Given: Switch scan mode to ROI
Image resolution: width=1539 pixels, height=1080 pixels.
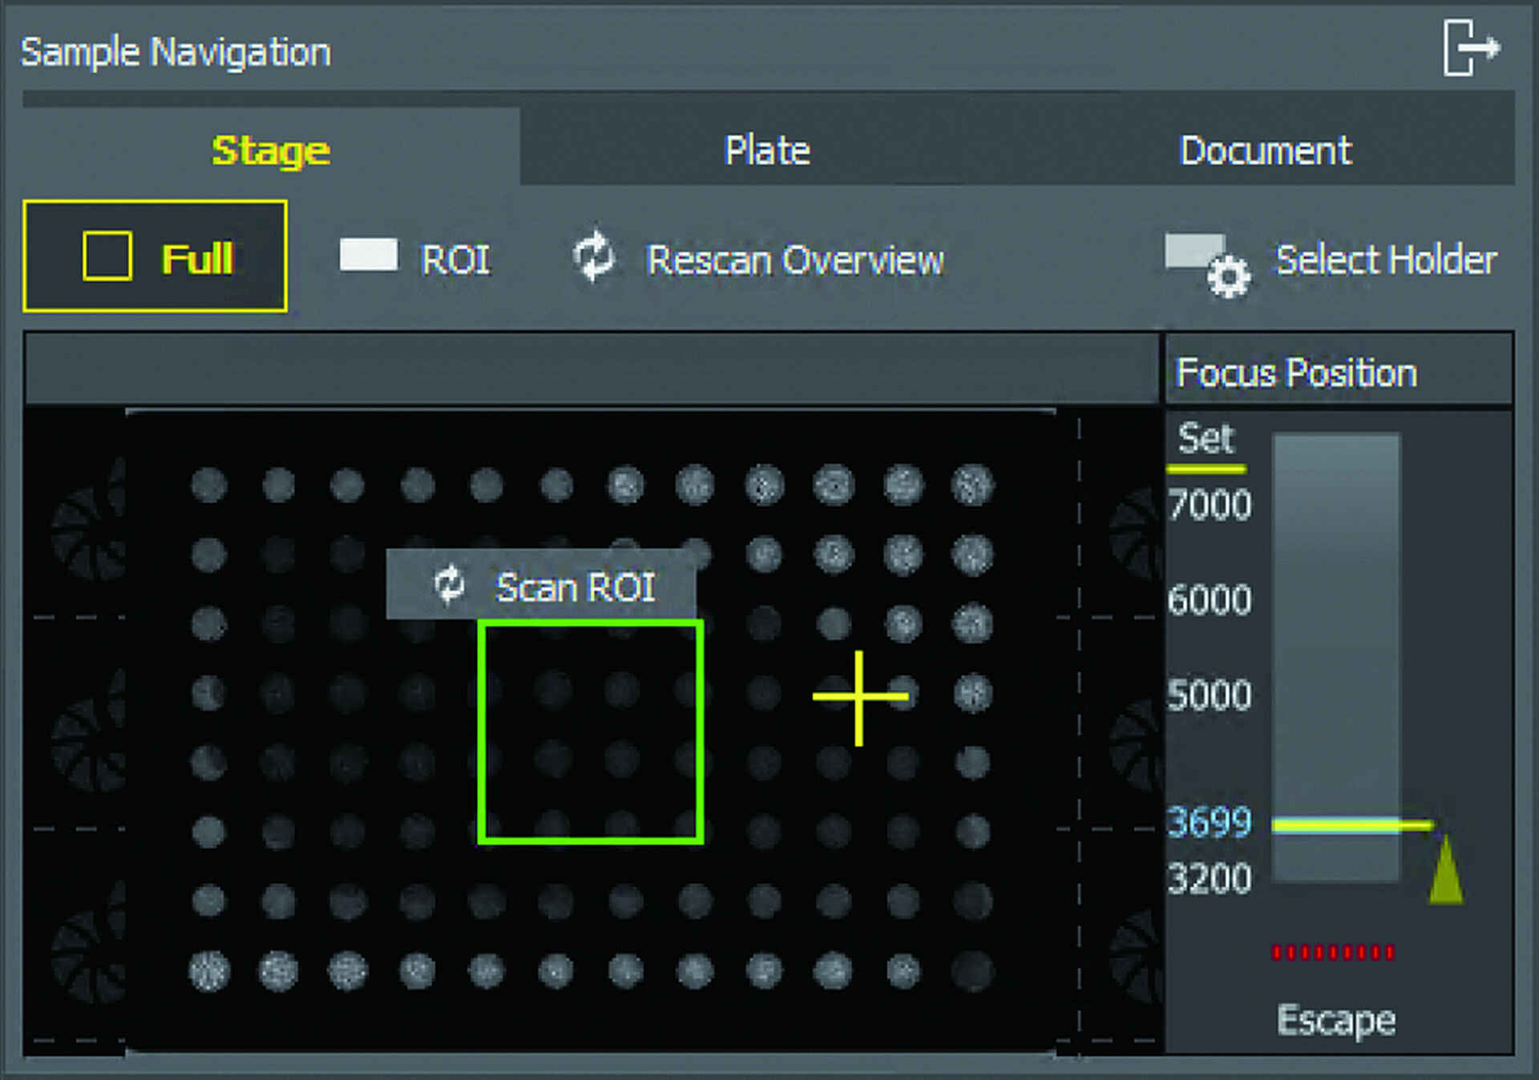Looking at the screenshot, I should 417,258.
